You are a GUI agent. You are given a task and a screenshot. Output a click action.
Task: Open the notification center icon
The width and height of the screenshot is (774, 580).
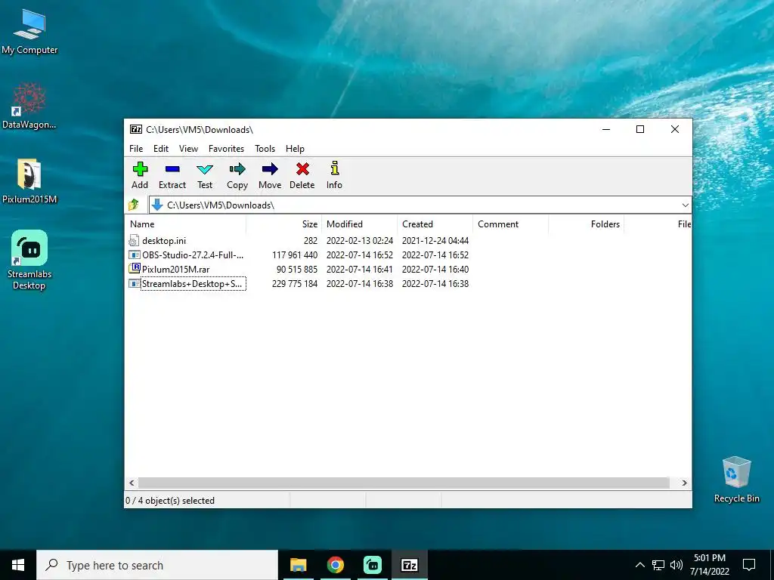coord(749,565)
